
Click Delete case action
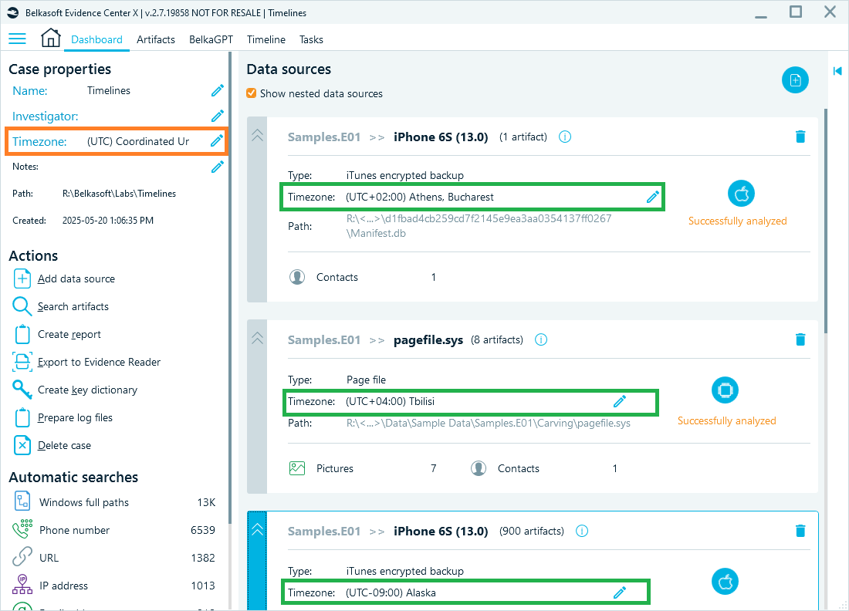pyautogui.click(x=52, y=445)
